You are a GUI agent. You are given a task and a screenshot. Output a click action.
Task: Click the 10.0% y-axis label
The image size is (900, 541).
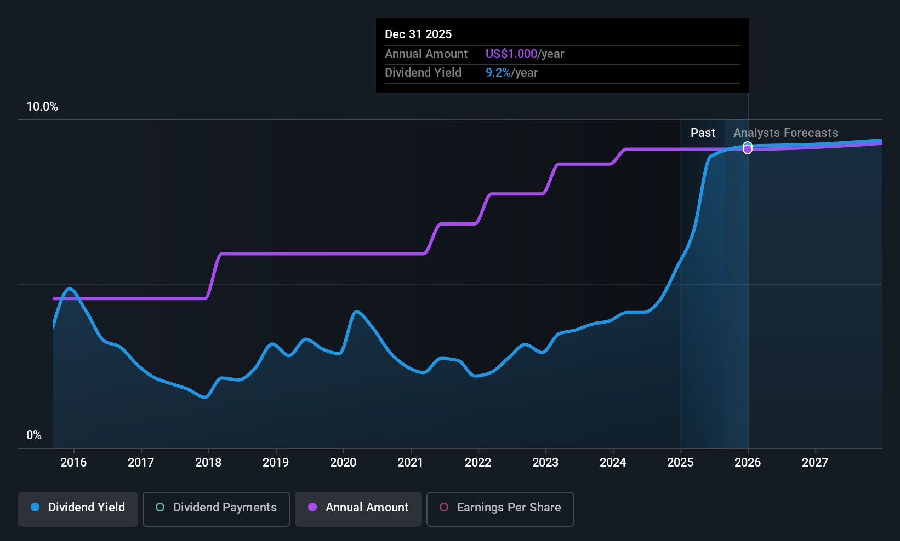click(x=42, y=107)
